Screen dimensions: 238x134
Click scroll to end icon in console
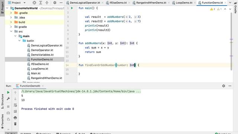pos(15,111)
